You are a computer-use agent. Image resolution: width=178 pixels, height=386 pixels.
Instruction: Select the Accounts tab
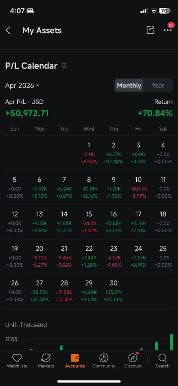click(75, 361)
